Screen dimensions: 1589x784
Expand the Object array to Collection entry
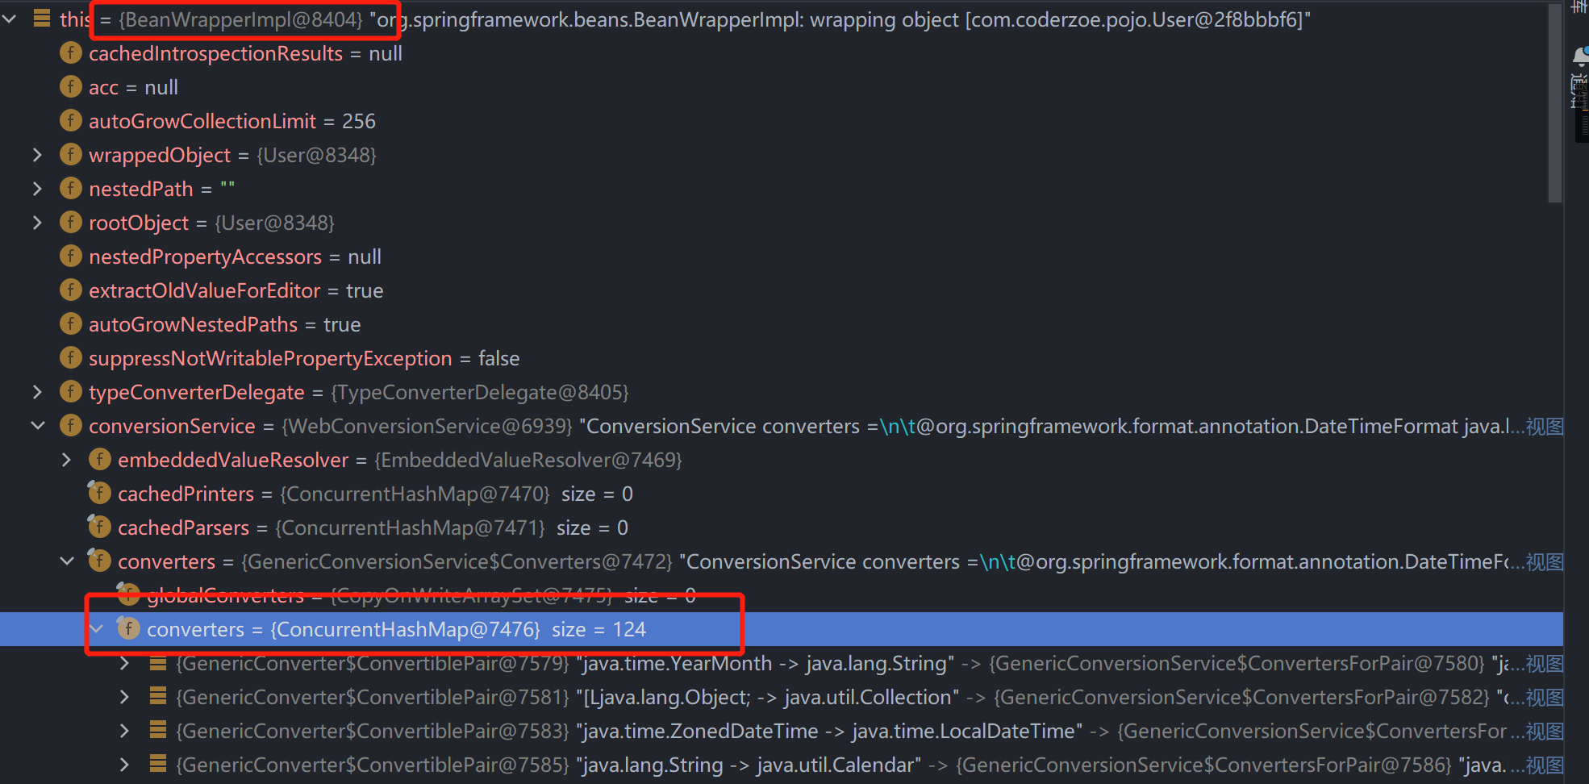coord(125,697)
